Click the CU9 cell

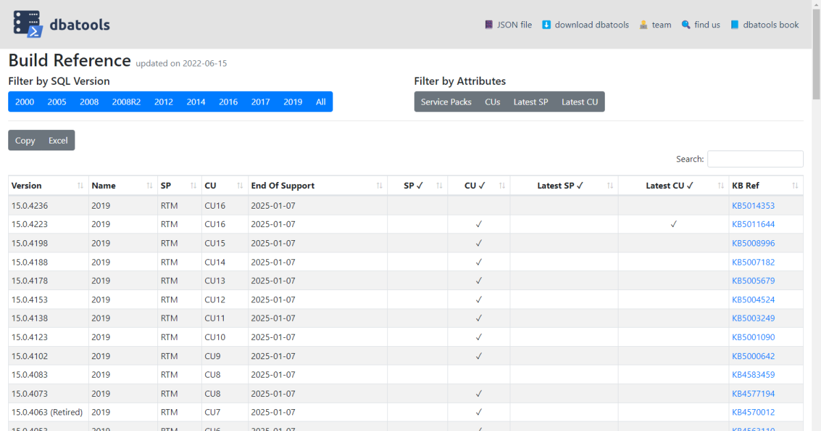(224, 356)
